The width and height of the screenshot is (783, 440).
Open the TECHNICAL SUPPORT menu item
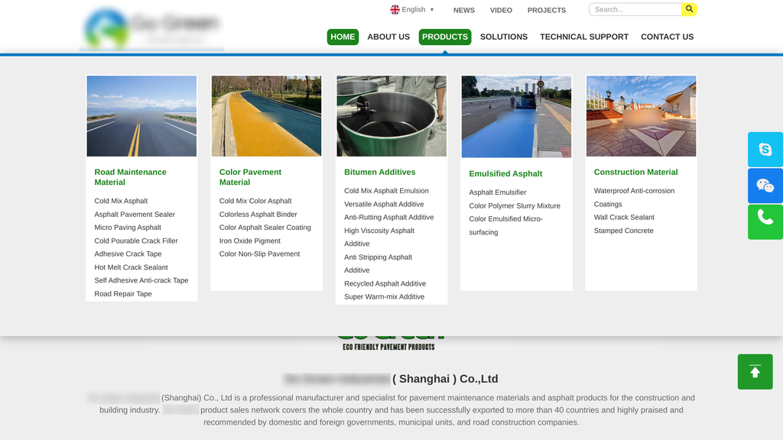point(584,37)
